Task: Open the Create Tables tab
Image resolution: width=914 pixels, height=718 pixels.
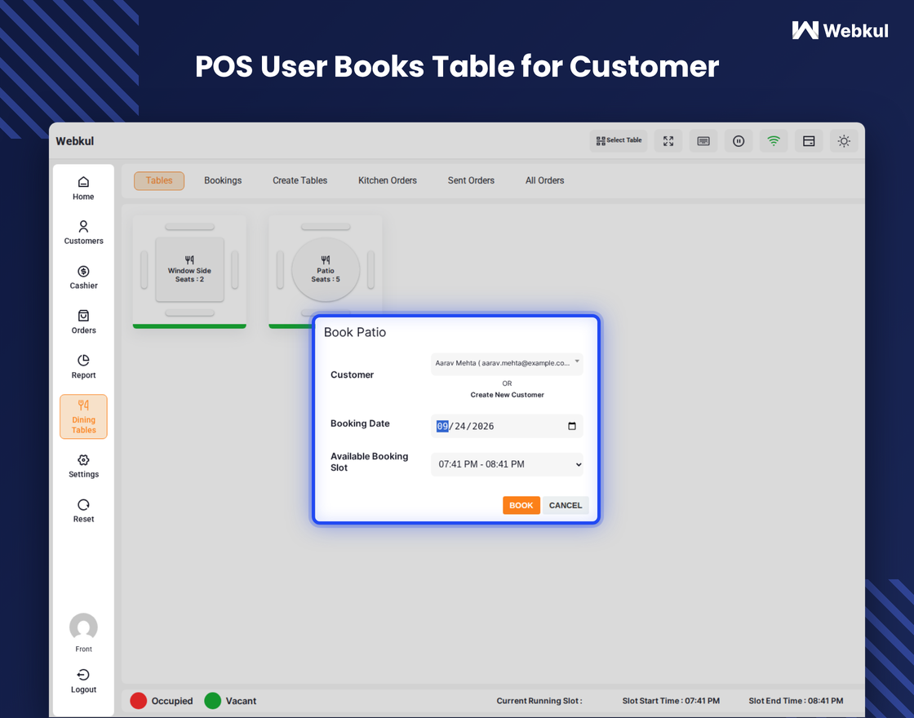Action: point(299,180)
